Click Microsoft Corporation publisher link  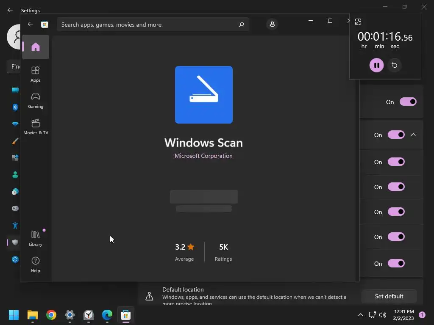(x=203, y=156)
